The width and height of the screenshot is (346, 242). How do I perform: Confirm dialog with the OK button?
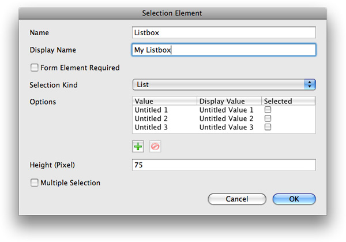[x=294, y=199]
